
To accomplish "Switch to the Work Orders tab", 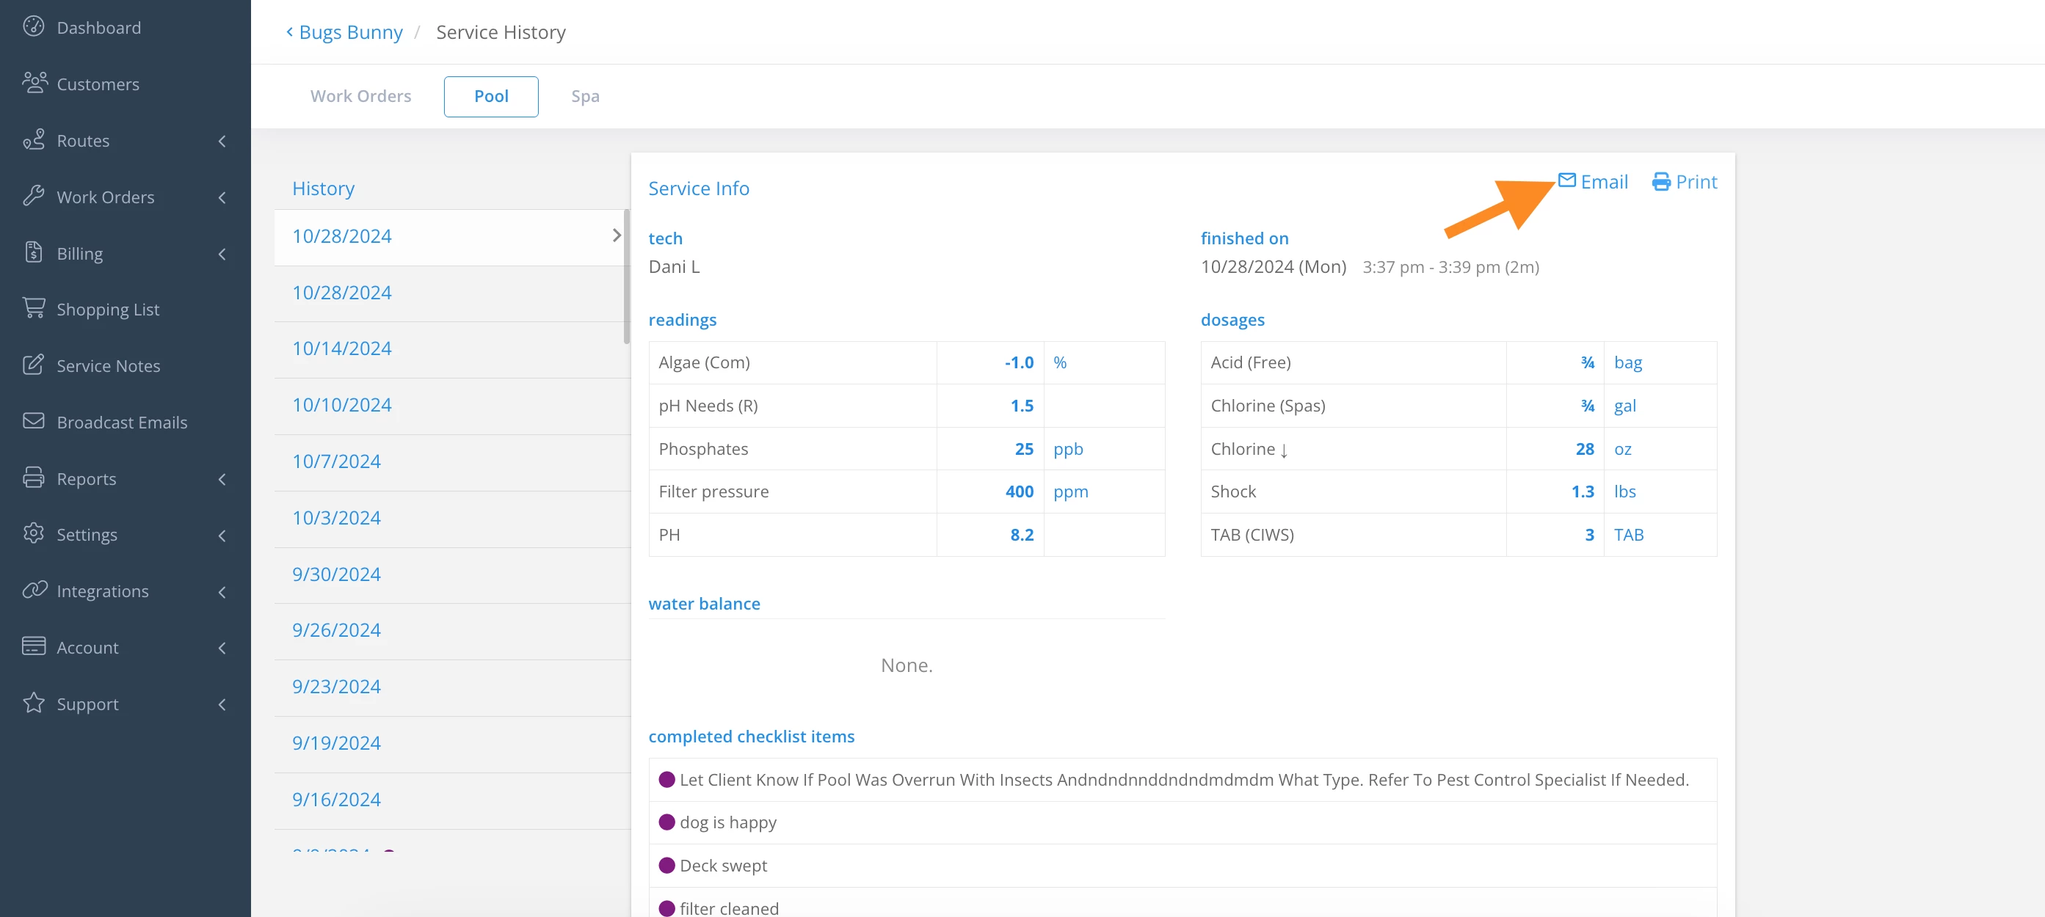I will [x=360, y=96].
